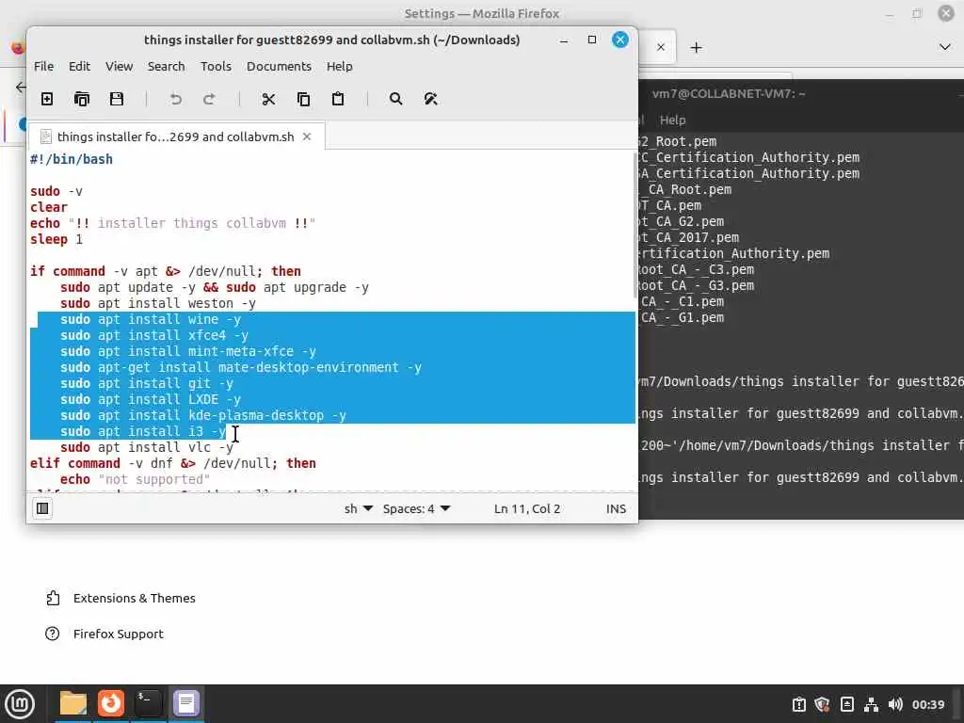This screenshot has height=723, width=964.
Task: Open the Help menu in terminal window
Action: coord(672,120)
